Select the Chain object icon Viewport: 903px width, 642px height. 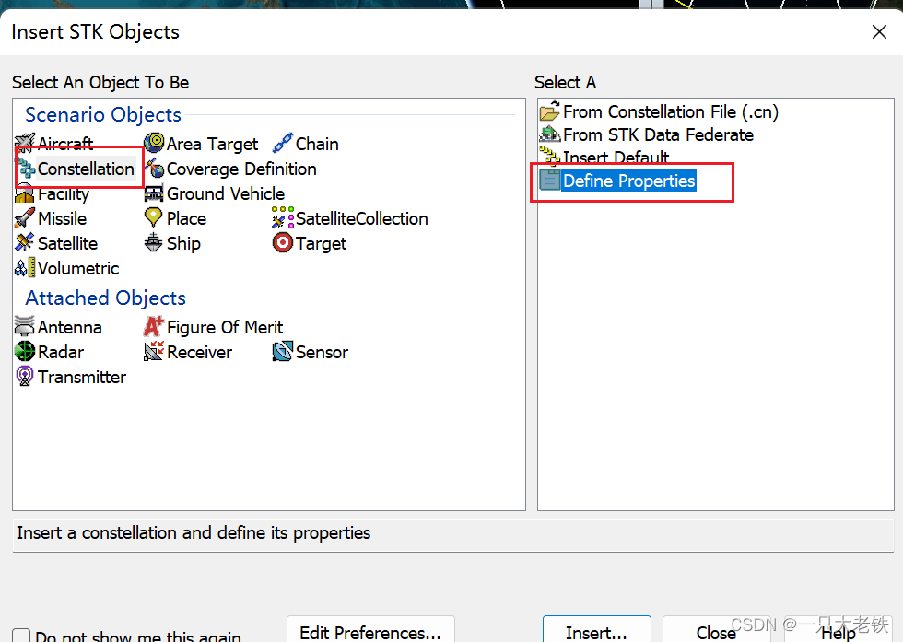click(282, 144)
